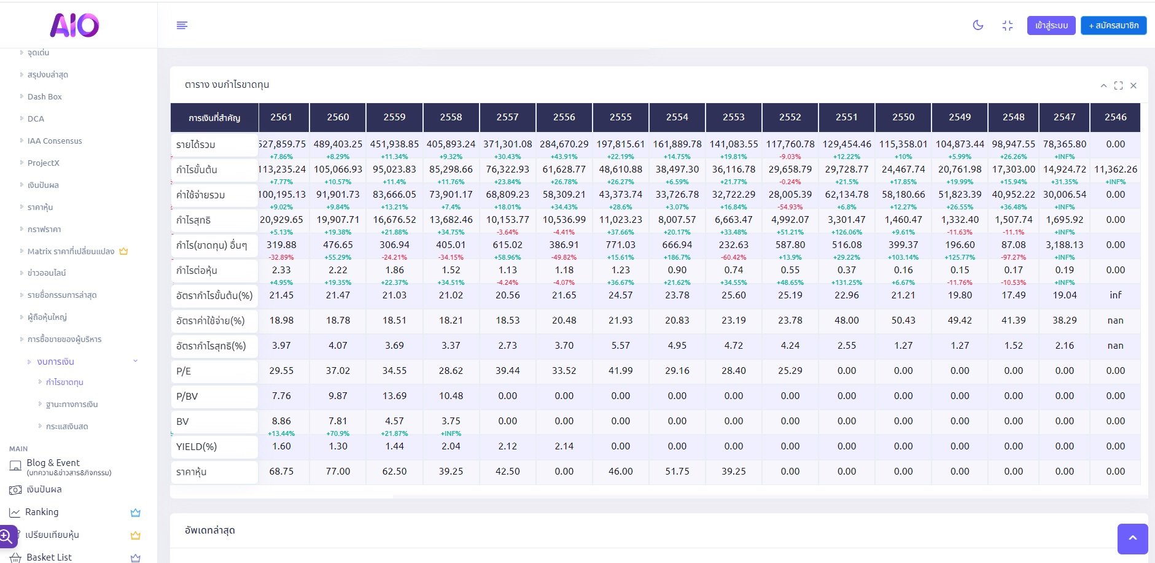1155x563 pixels.
Task: Select the อัตรากำไรสุทธิ(%) row label
Action: 214,346
